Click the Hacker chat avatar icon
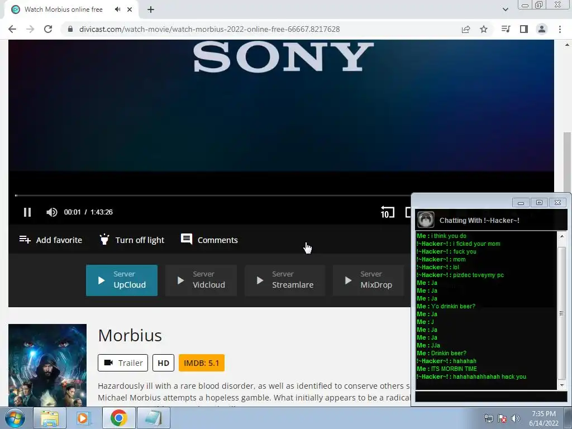The image size is (572, 429). [425, 220]
